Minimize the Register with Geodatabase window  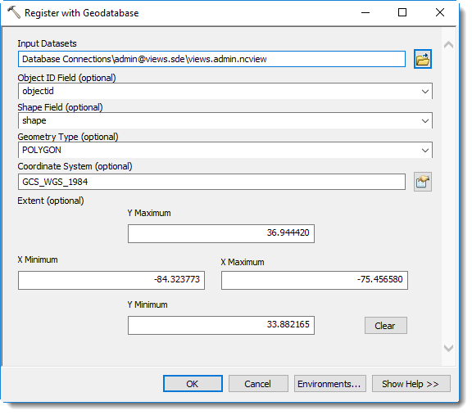[x=365, y=12]
